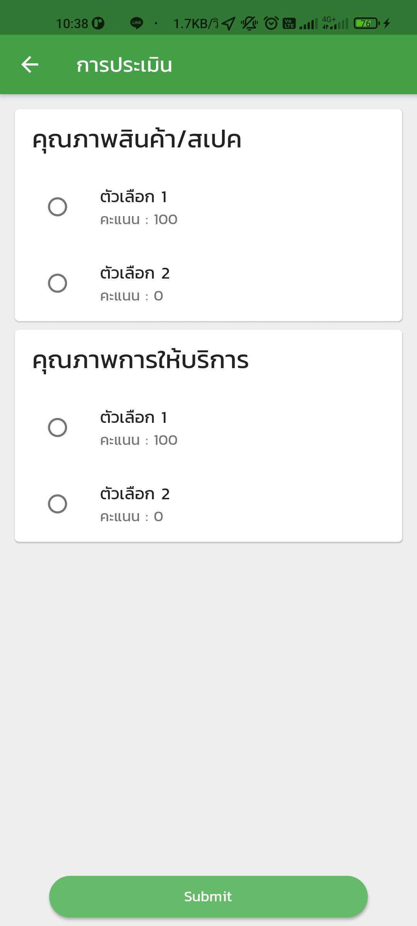
Task: Tap the back arrow in the header
Action: point(30,64)
